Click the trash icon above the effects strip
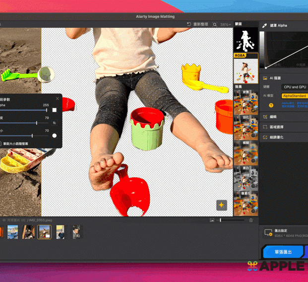The height and width of the screenshot is (282, 308). tap(251, 220)
